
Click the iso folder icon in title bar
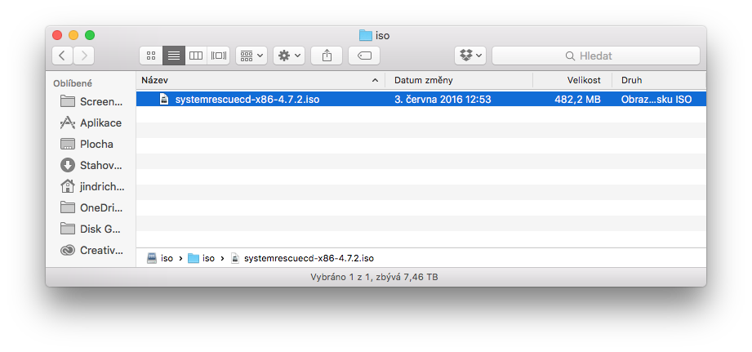[366, 35]
